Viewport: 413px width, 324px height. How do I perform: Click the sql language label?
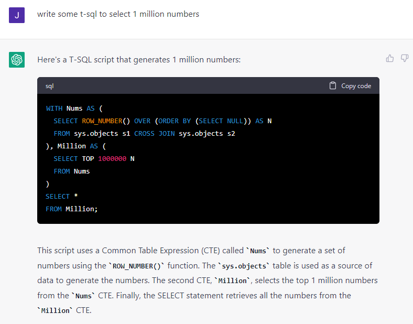tap(50, 86)
